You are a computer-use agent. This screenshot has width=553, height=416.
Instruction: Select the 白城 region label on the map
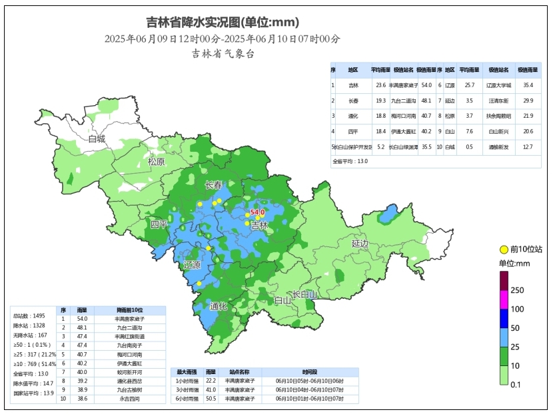pyautogui.click(x=97, y=139)
